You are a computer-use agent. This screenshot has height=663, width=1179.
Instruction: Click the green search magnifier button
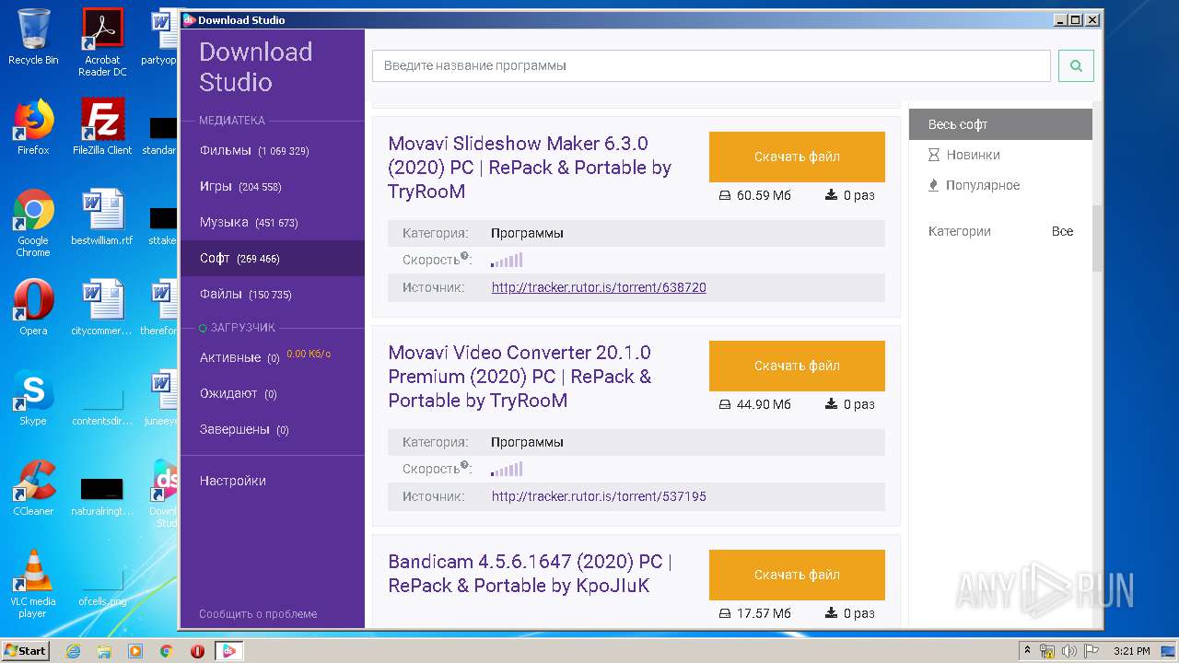tap(1076, 65)
